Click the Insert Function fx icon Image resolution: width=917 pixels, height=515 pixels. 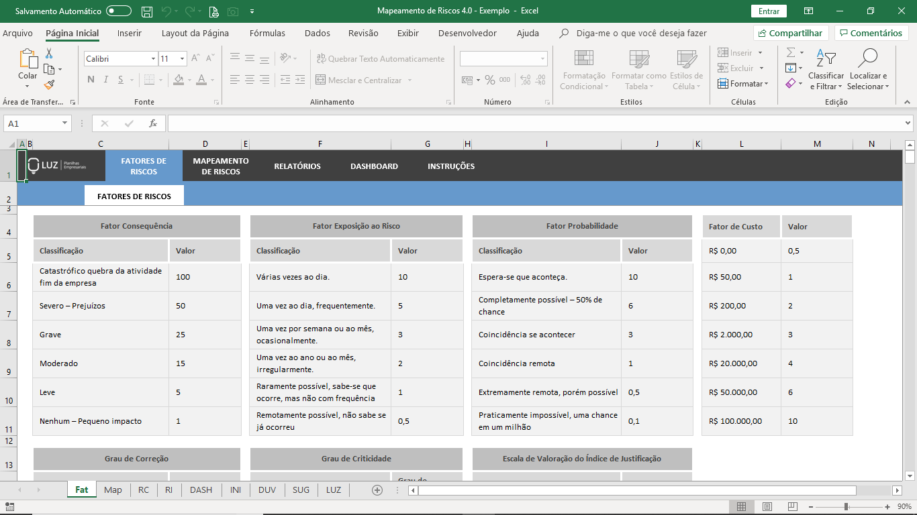pos(153,123)
